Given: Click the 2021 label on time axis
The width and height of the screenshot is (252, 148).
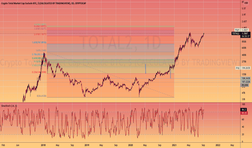Looking at the screenshot, I should click(174, 145).
